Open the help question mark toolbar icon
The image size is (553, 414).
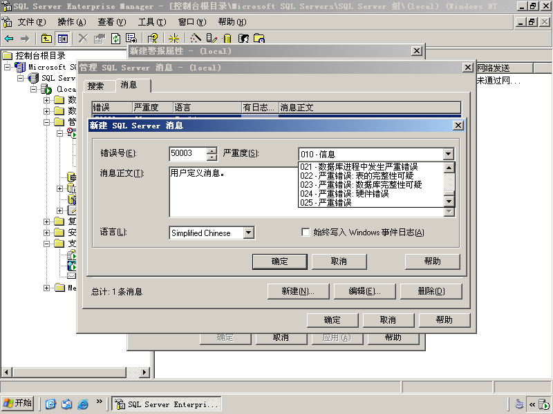(153, 39)
